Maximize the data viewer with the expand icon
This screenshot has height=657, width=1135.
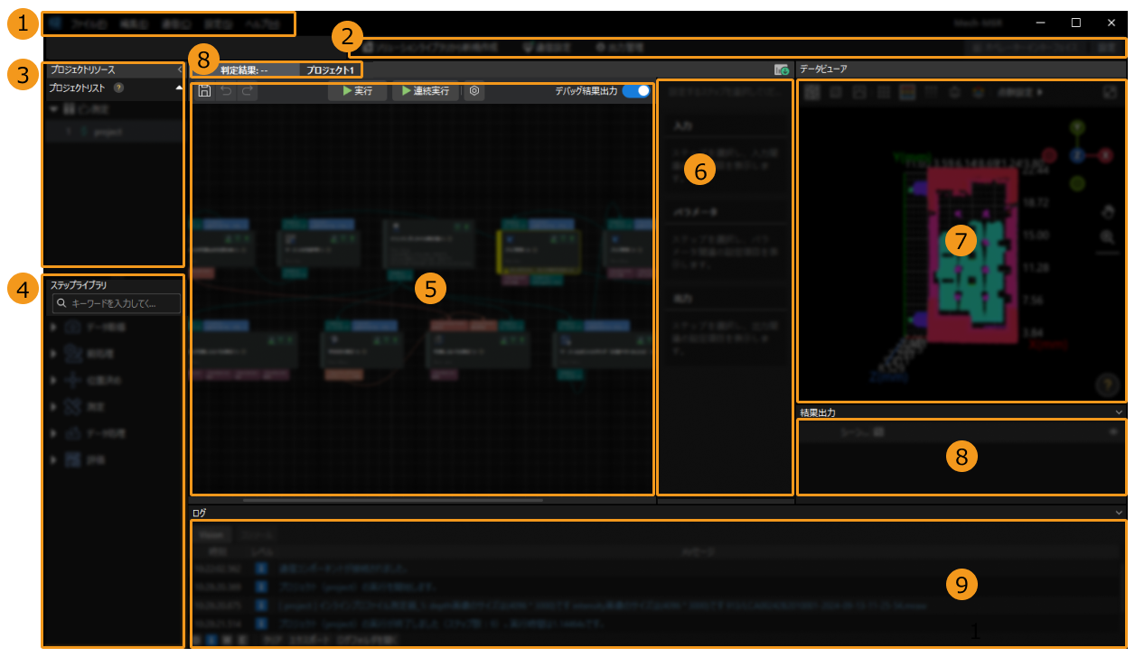tap(1110, 92)
